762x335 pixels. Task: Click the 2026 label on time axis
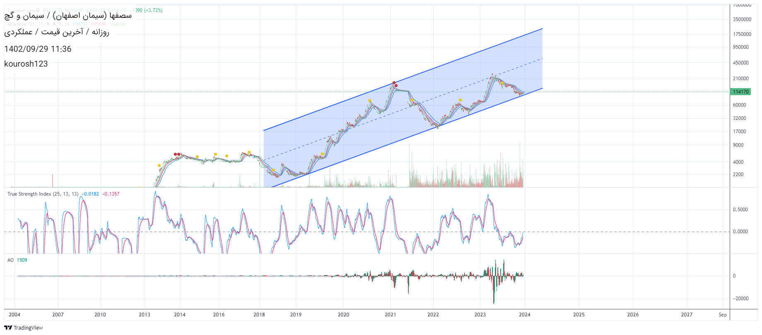click(633, 315)
